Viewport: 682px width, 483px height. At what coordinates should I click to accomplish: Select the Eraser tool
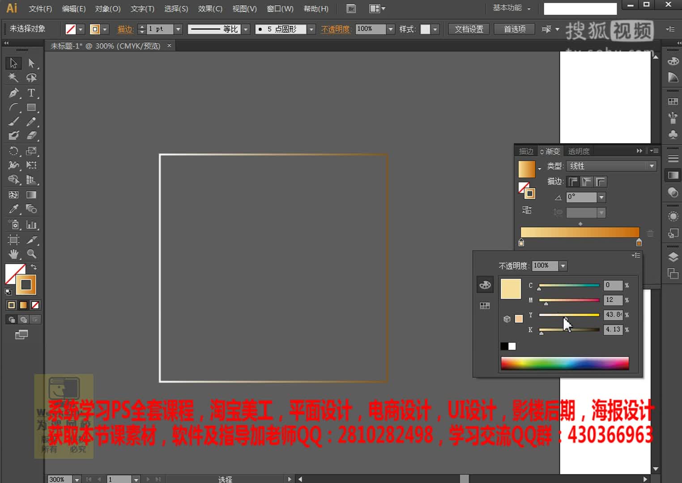point(31,136)
